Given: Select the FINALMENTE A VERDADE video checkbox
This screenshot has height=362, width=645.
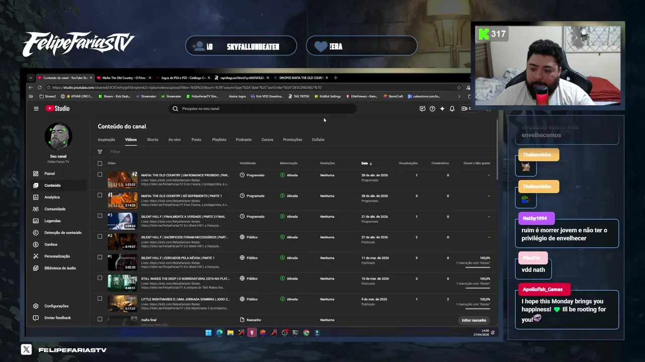Looking at the screenshot, I should click(x=100, y=216).
